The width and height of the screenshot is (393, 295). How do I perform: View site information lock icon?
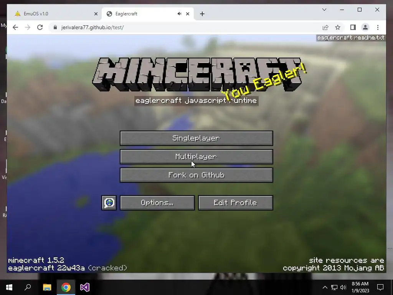pos(55,27)
